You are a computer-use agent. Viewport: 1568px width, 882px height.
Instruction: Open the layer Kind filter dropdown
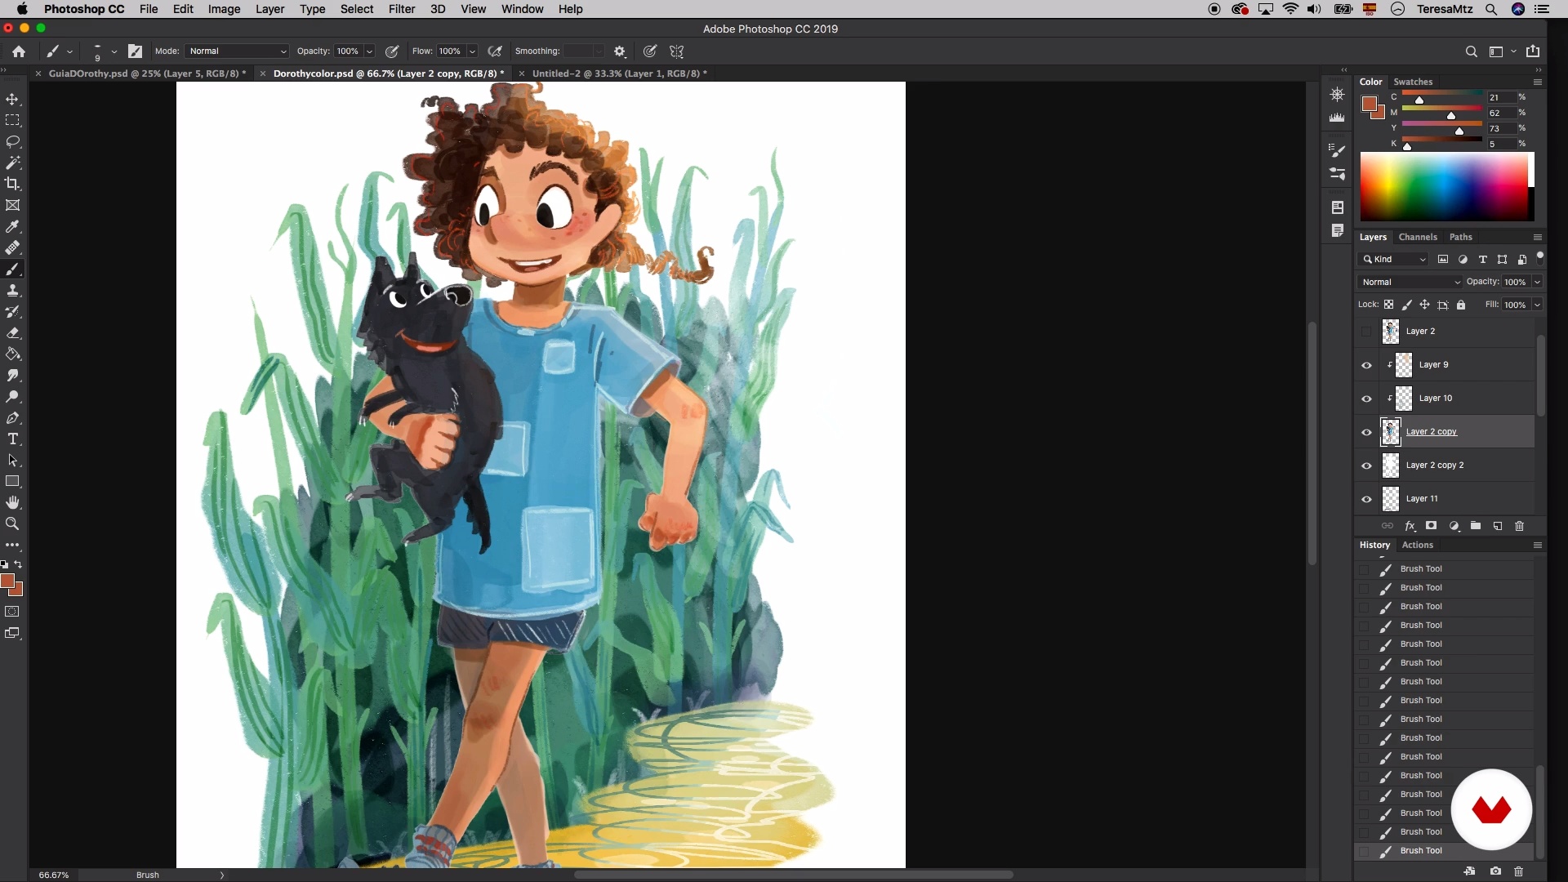point(1393,259)
